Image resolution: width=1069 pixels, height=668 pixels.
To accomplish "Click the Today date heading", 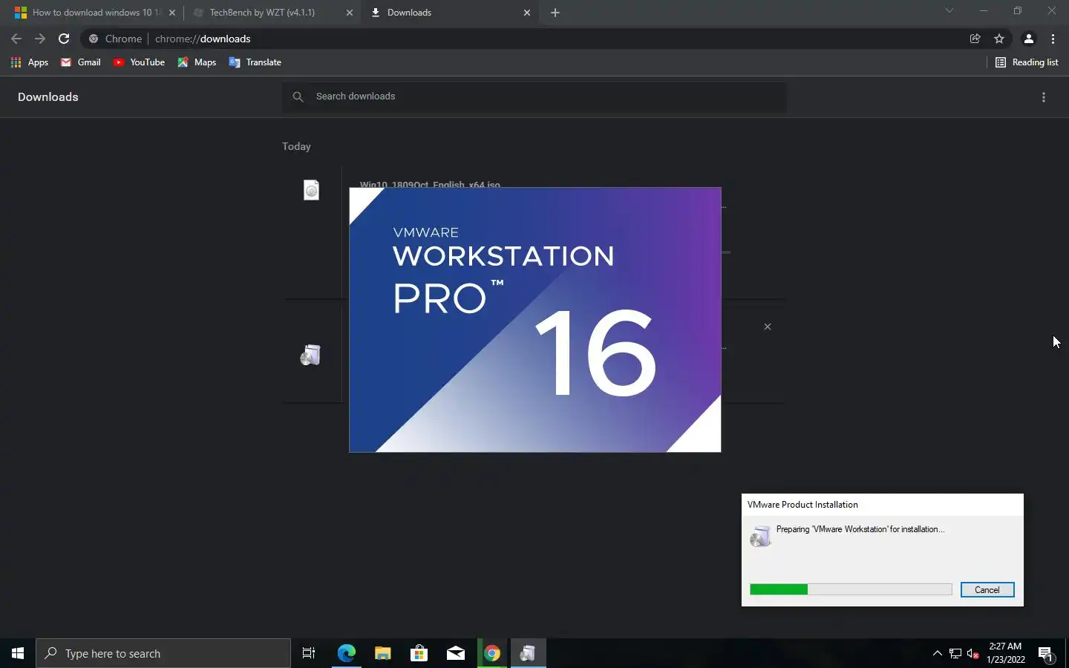I will 296,146.
